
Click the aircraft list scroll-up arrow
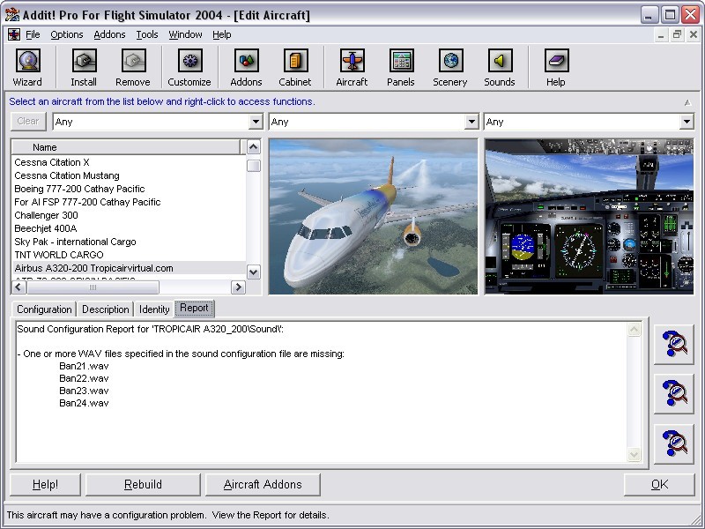pyautogui.click(x=254, y=146)
